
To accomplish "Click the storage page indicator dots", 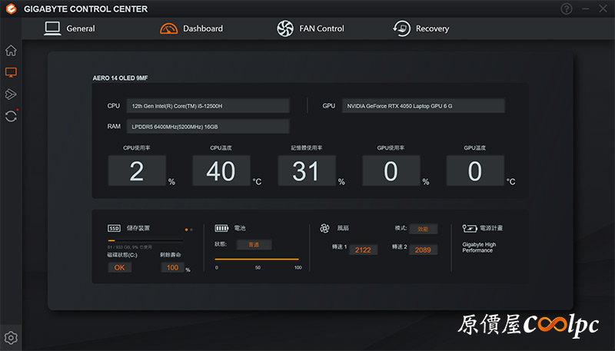I will click(x=188, y=230).
